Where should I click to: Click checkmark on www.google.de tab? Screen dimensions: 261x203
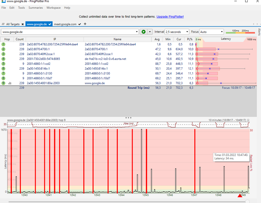point(50,24)
